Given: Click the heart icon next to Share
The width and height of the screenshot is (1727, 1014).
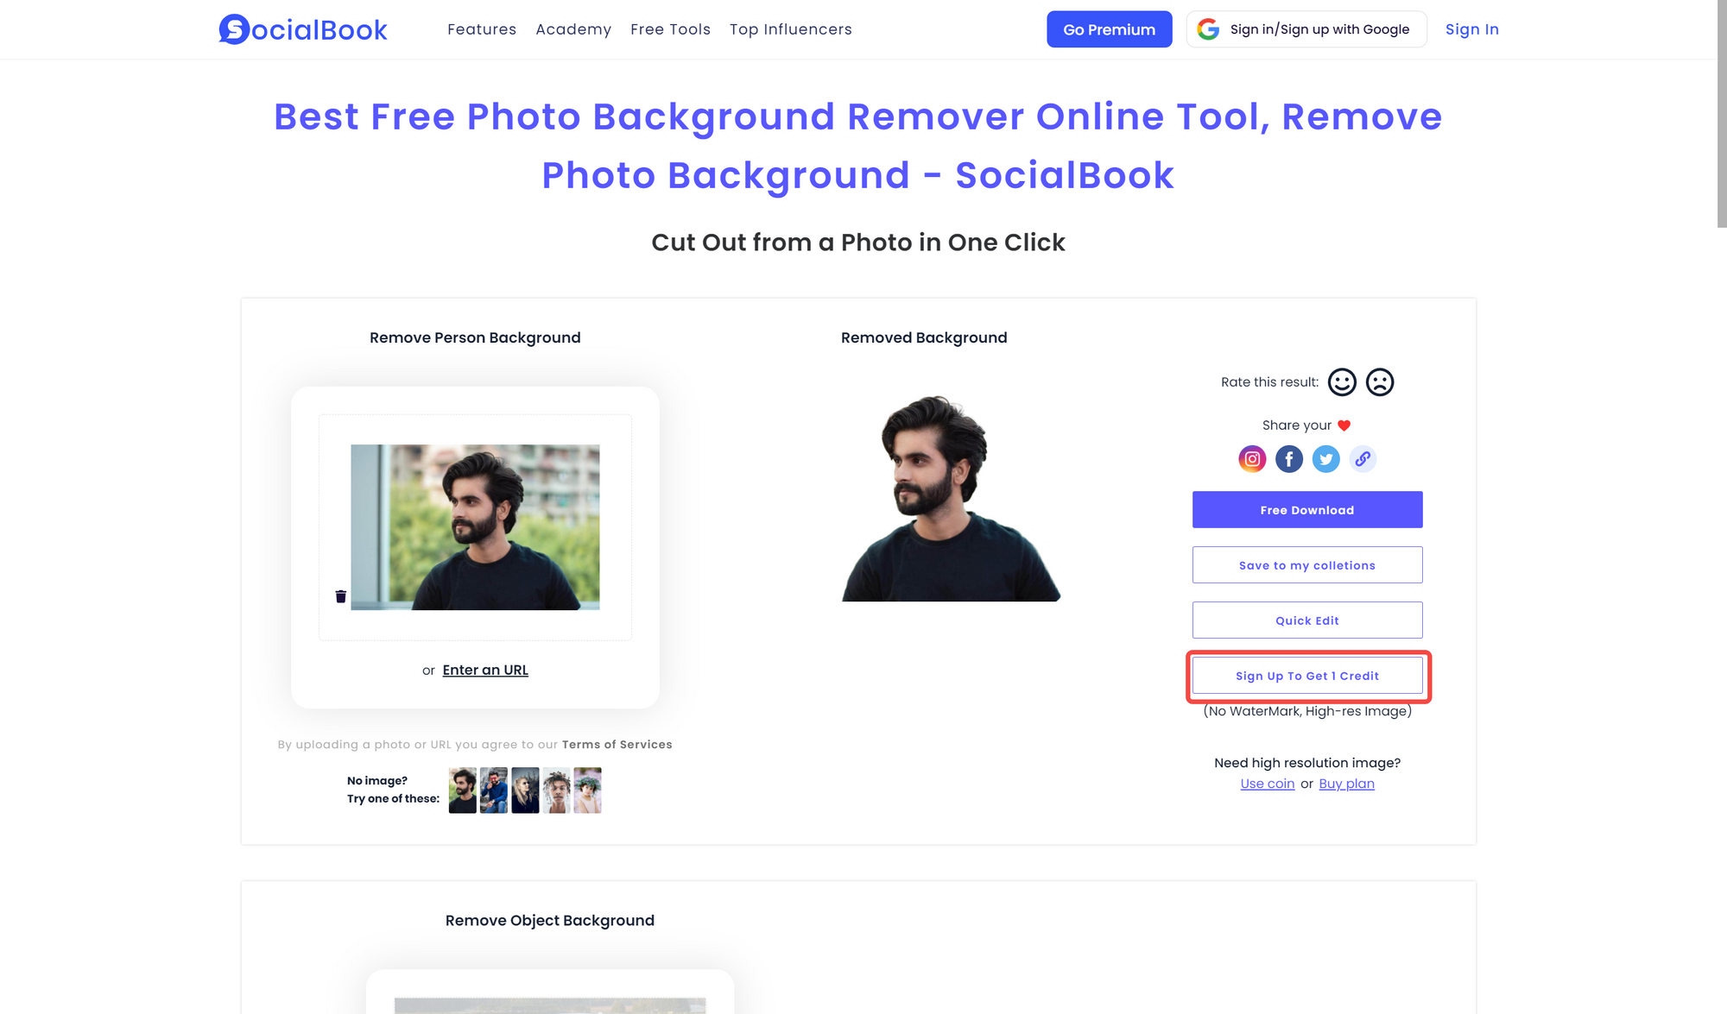Looking at the screenshot, I should (x=1344, y=425).
